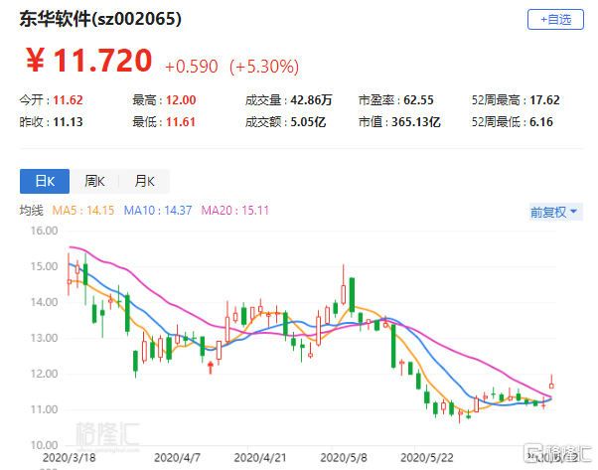Click 最低 value 11.61
This screenshot has width=598, height=470.
click(181, 122)
